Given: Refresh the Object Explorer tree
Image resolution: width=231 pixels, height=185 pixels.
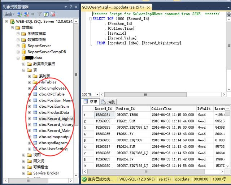Looking at the screenshot, I should click(x=46, y=14).
